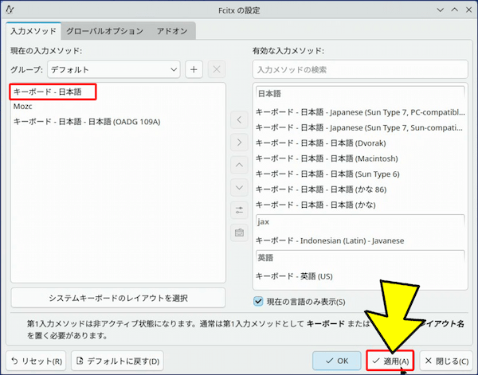The width and height of the screenshot is (478, 375).
Task: Click デフォルトに戻す button
Action: [x=118, y=361]
